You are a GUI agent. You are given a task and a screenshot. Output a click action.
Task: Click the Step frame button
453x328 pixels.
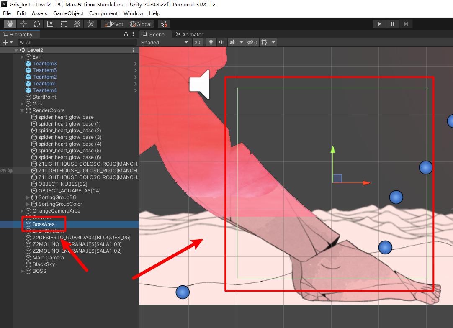[x=406, y=24]
